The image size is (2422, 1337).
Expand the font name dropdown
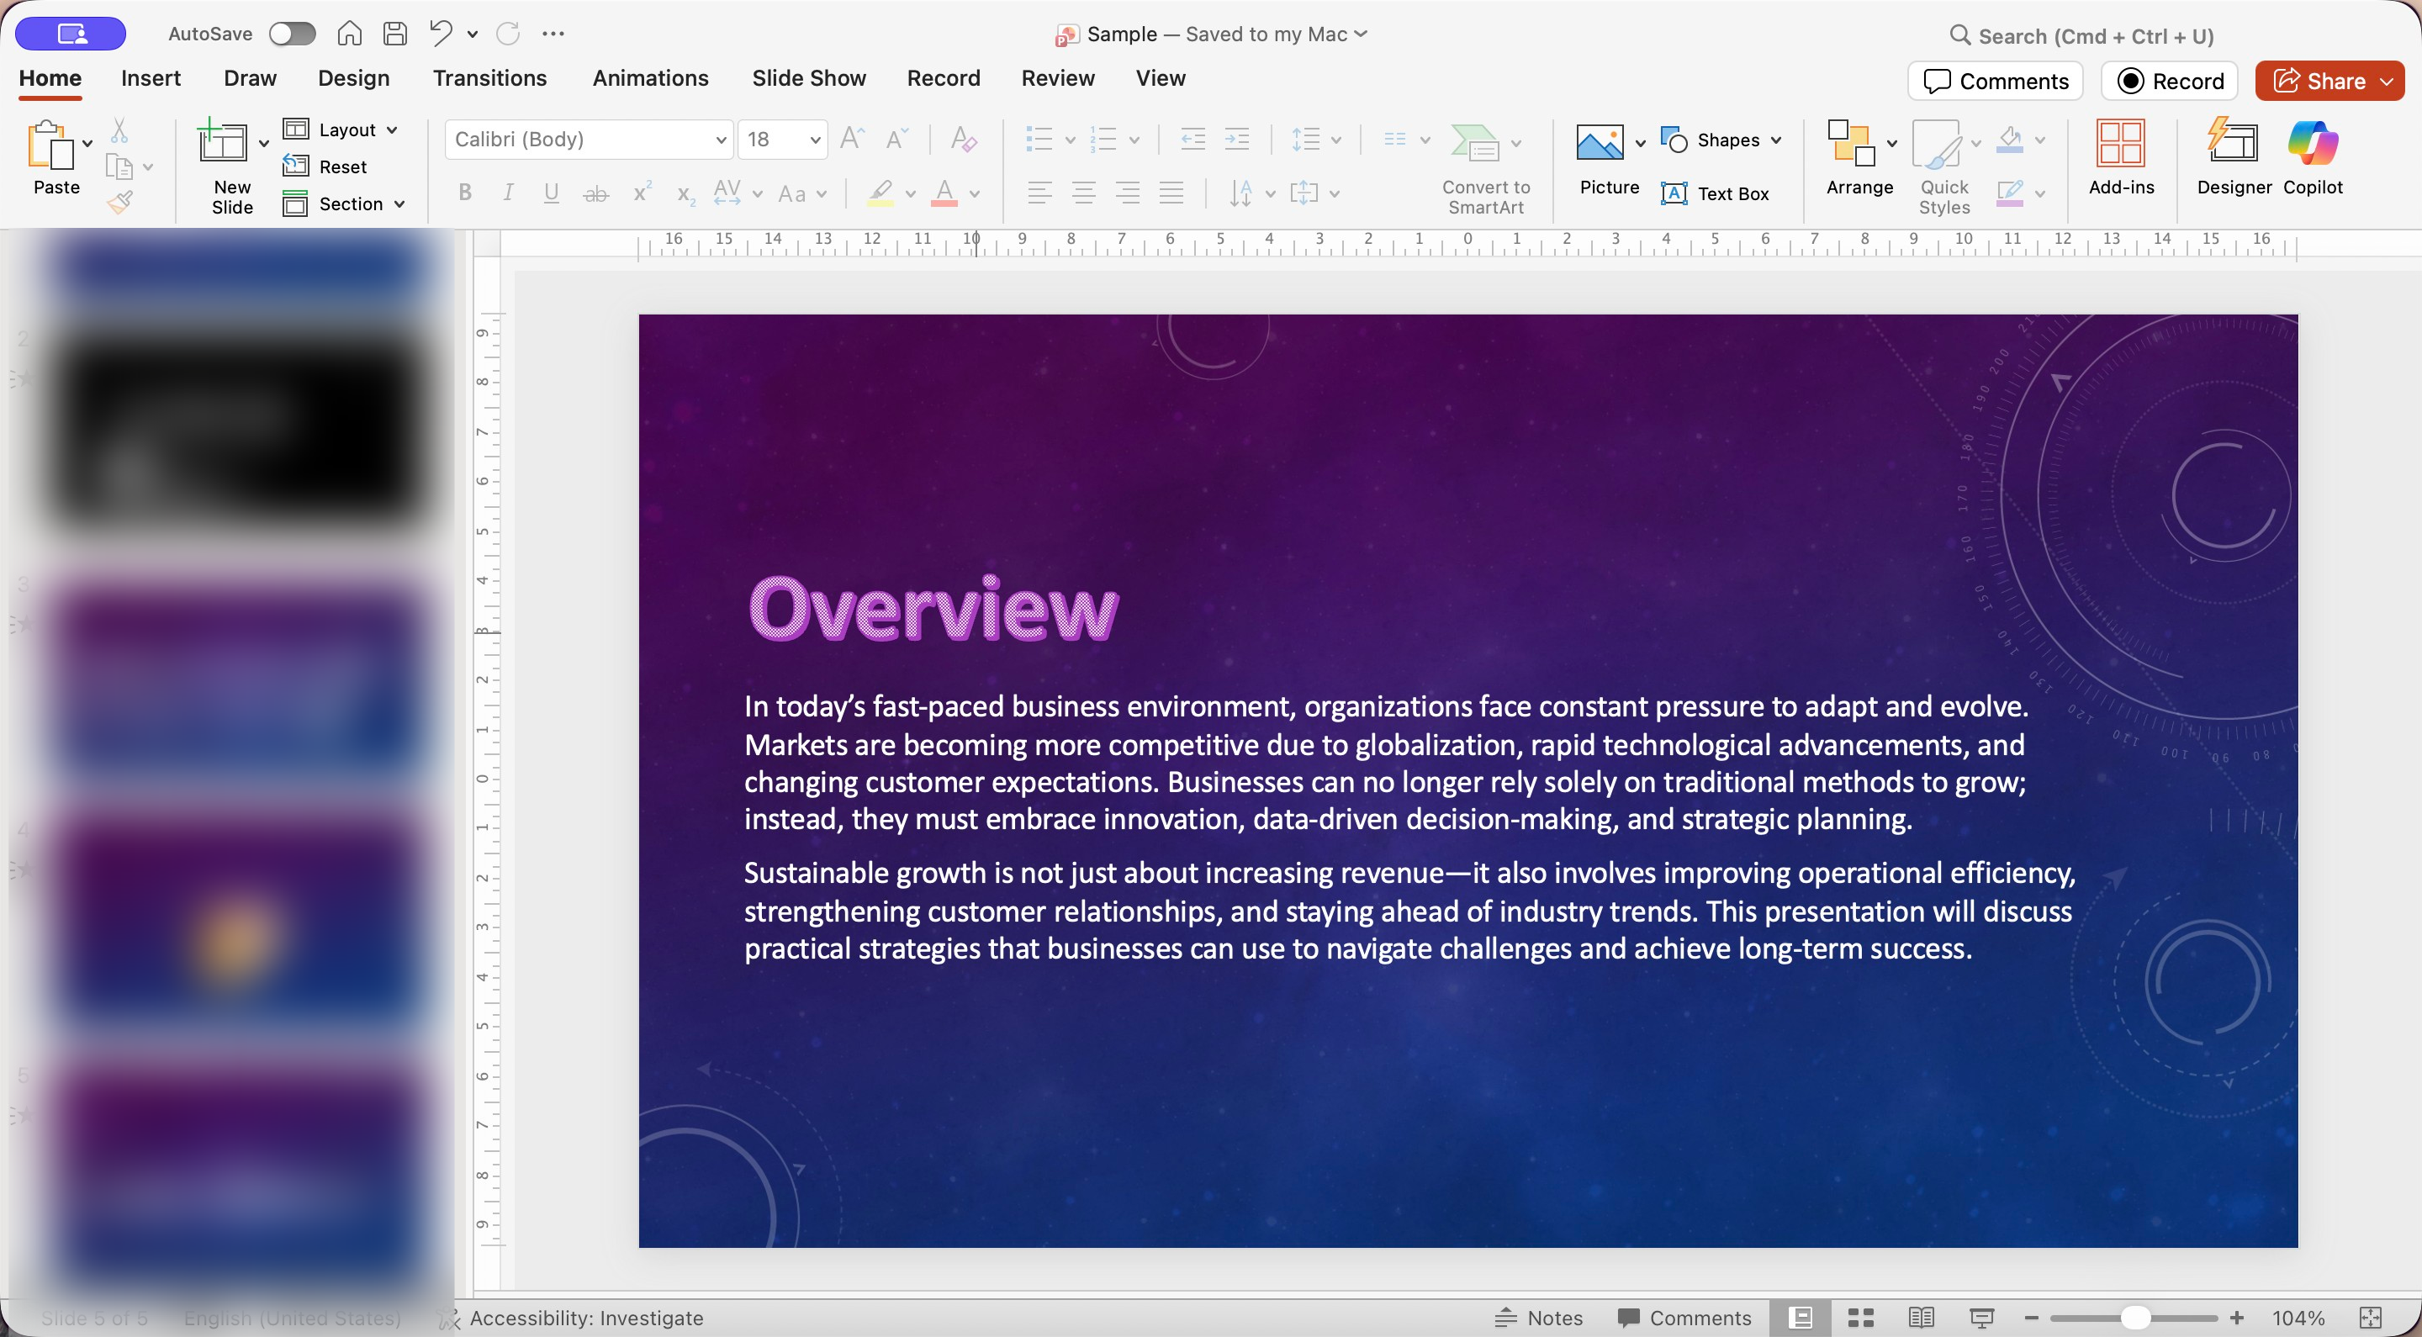(720, 140)
